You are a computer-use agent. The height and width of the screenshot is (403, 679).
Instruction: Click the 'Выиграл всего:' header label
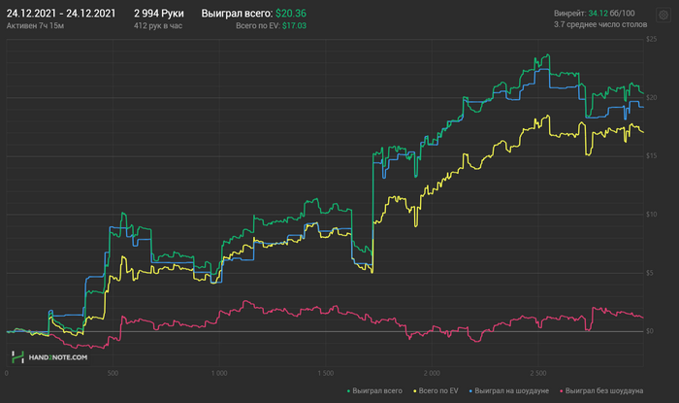coord(237,14)
